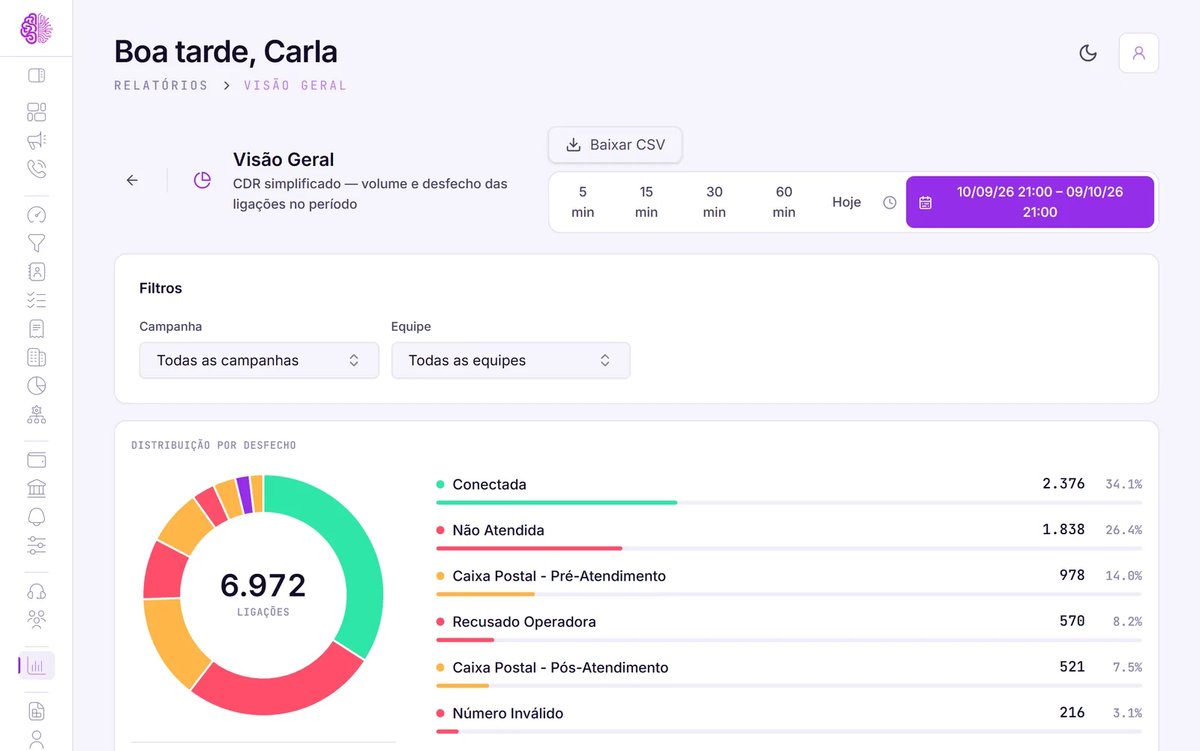Open the speedometer gauge icon
The height and width of the screenshot is (751, 1200).
pos(36,215)
